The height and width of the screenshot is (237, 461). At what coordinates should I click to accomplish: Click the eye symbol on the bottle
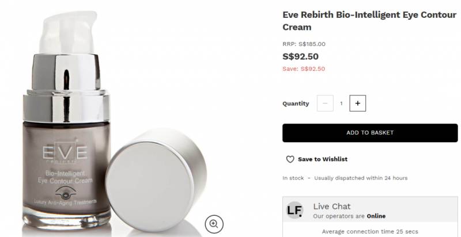click(x=66, y=193)
